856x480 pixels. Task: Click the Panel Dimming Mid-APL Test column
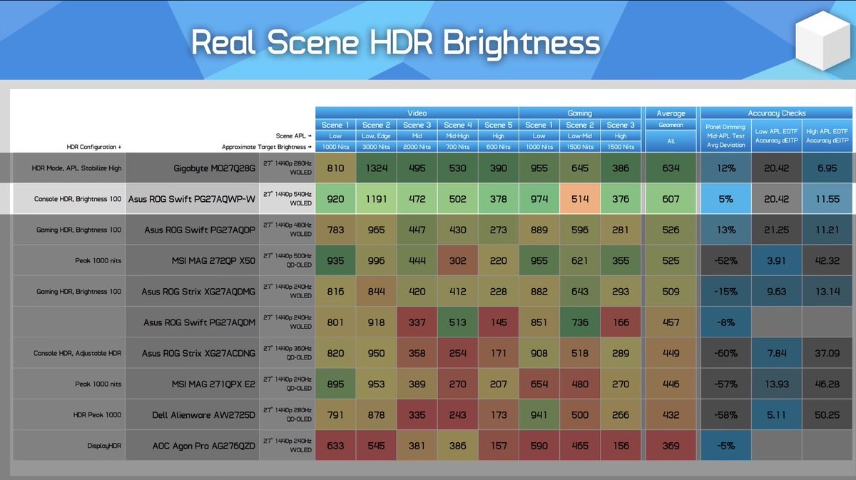[x=725, y=136]
